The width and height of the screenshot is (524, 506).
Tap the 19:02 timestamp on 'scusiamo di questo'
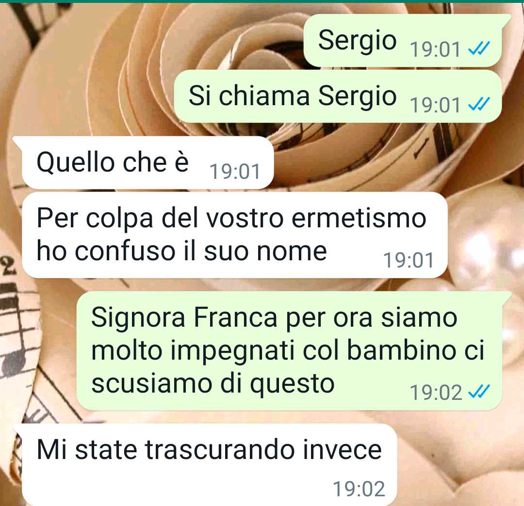tap(436, 393)
